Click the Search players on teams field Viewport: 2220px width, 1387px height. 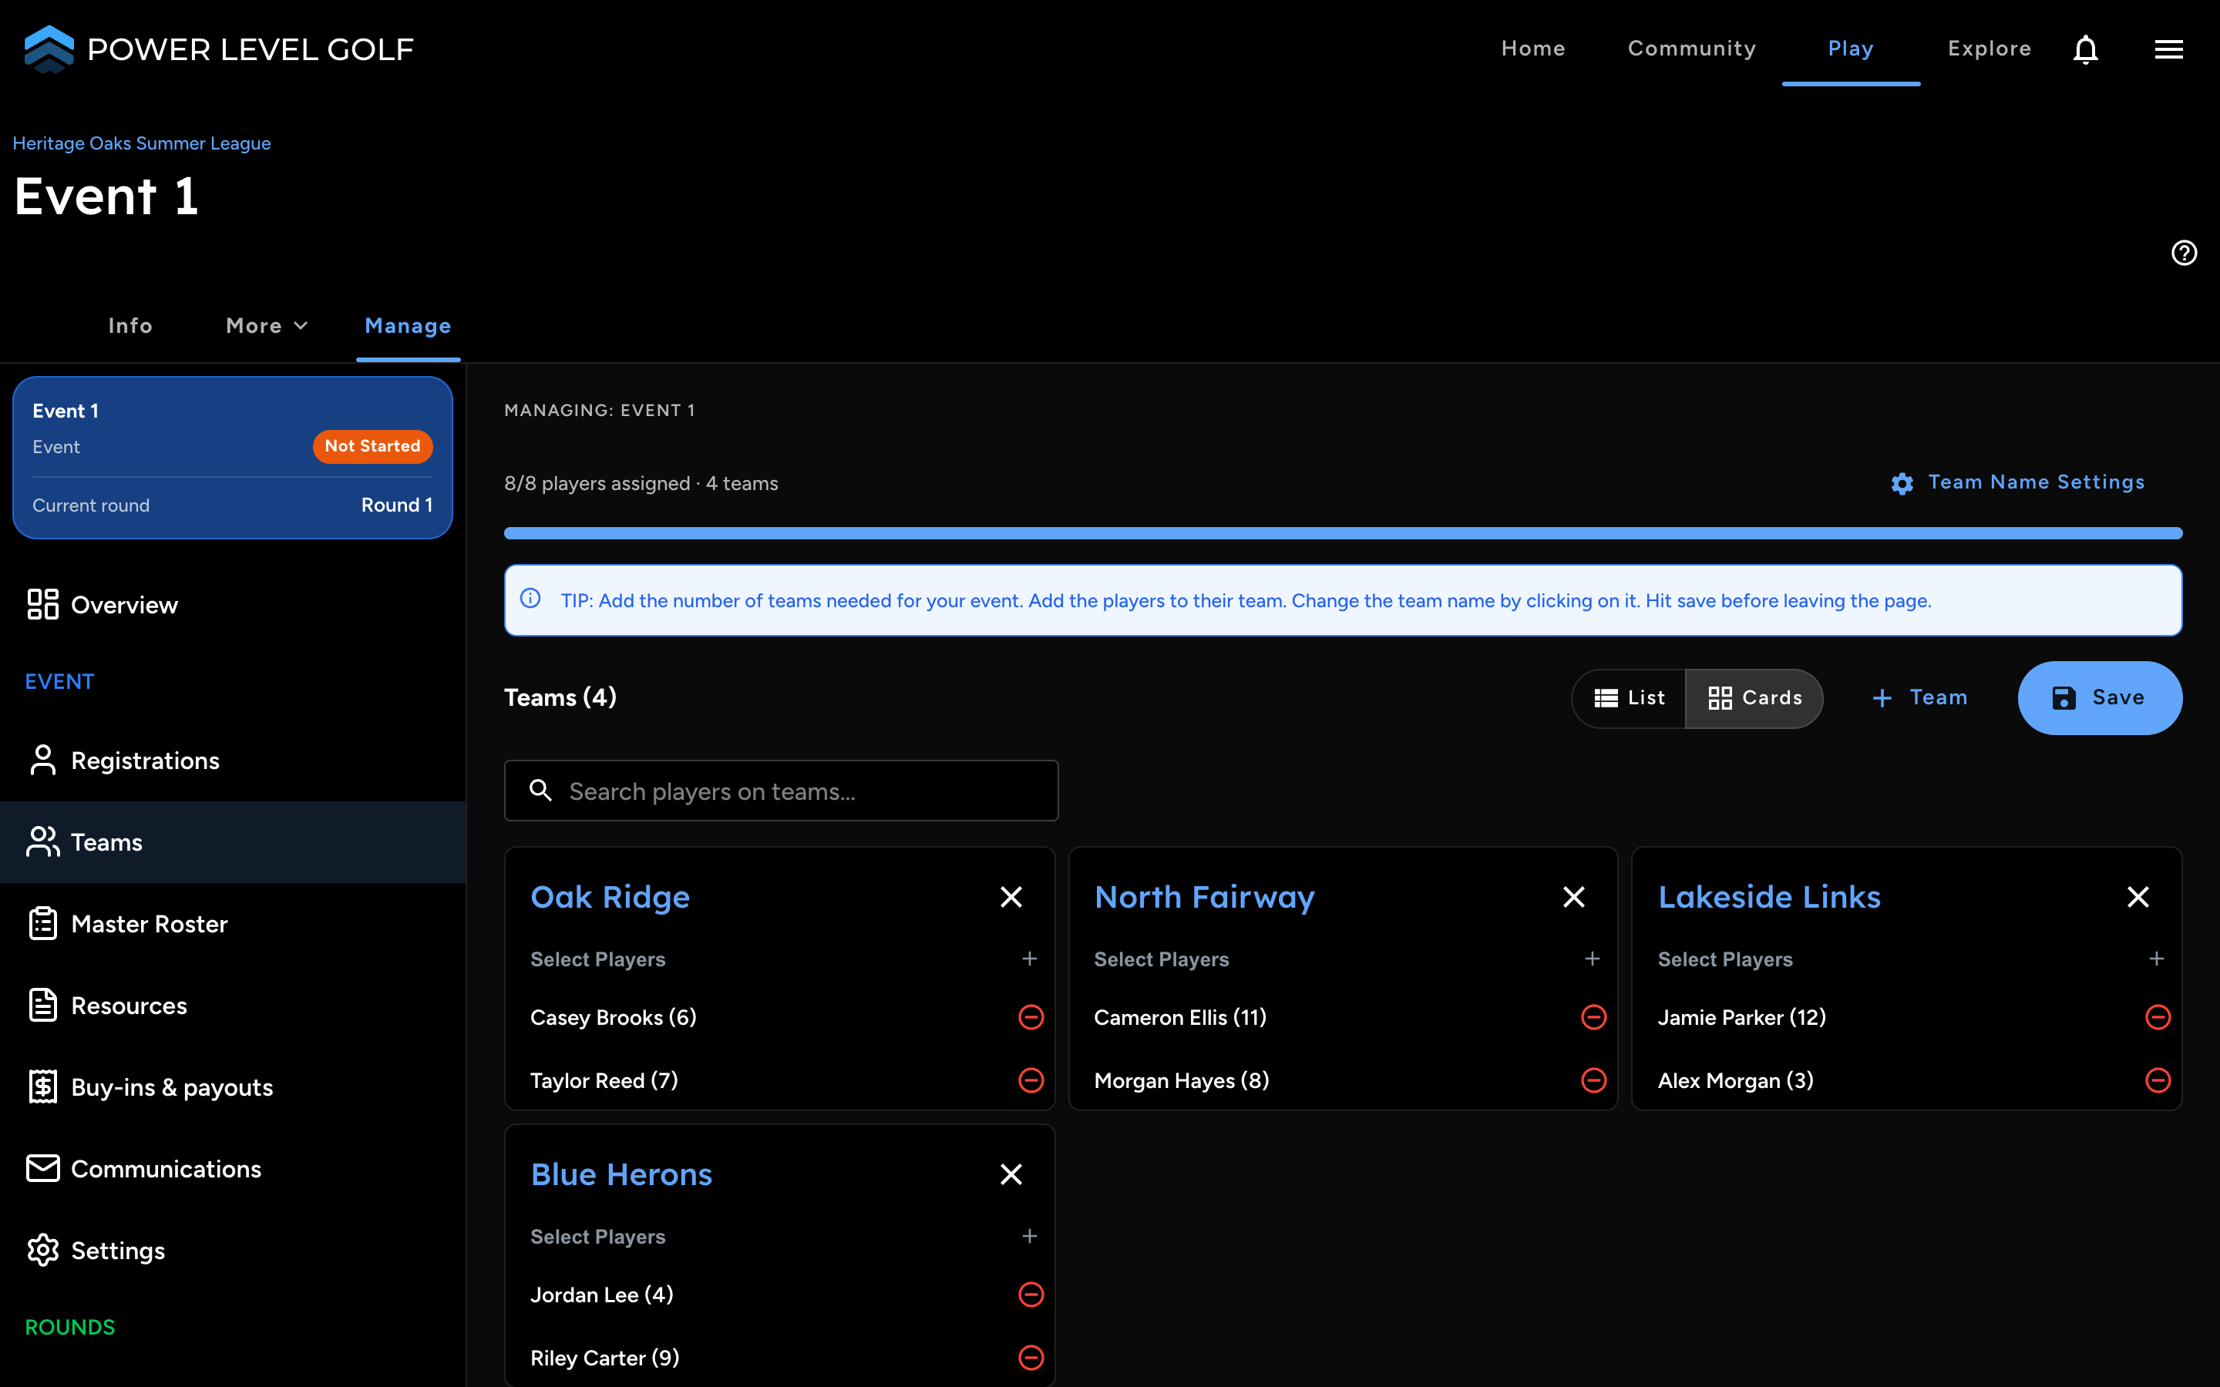pos(782,790)
